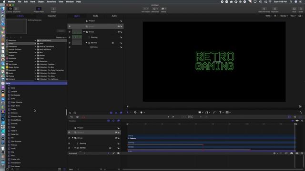Toggle RETRO checkbox in Timeline layer list
305x171 pixels.
tap(69, 148)
